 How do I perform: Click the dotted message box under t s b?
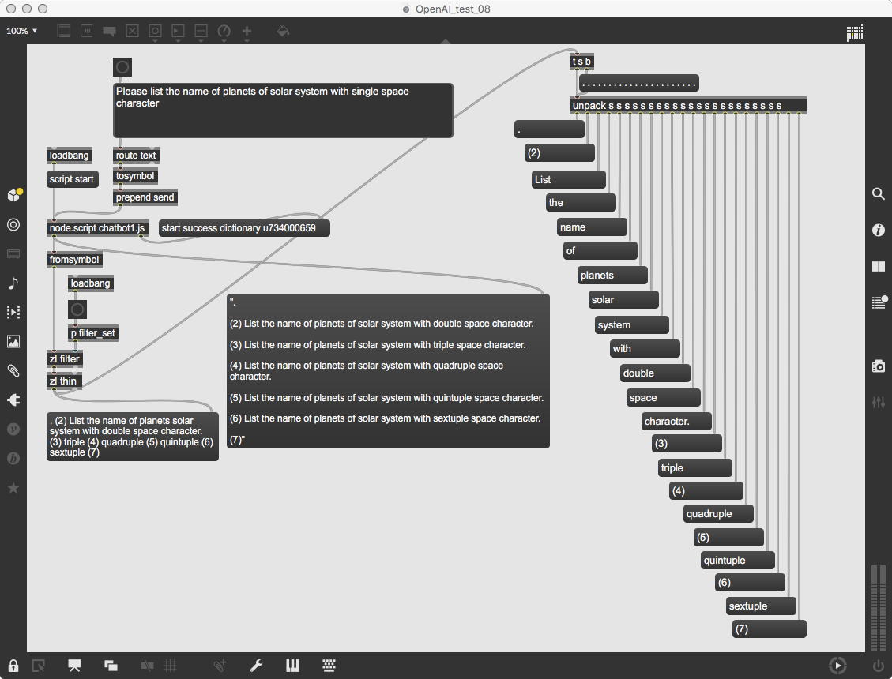coord(639,83)
